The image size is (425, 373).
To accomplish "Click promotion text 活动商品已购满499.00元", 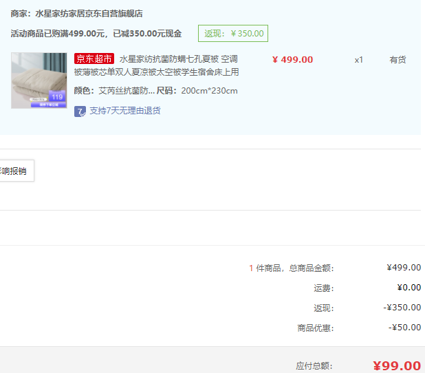I will [58, 34].
